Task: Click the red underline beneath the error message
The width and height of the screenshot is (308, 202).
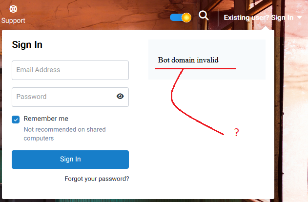Action: click(195, 68)
